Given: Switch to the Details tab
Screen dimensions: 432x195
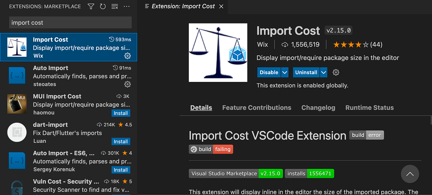Looking at the screenshot, I should 201,108.
